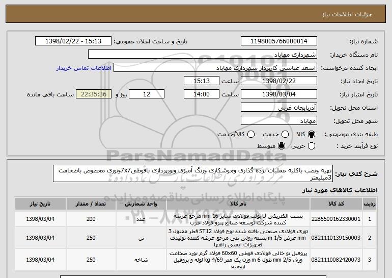The image size is (392, 278).
Task: Click the واحد شمارش column header
Action: (141, 204)
